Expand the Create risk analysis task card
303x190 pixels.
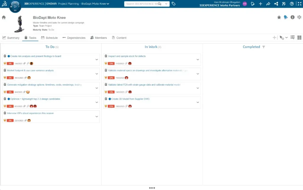(x=96, y=59)
